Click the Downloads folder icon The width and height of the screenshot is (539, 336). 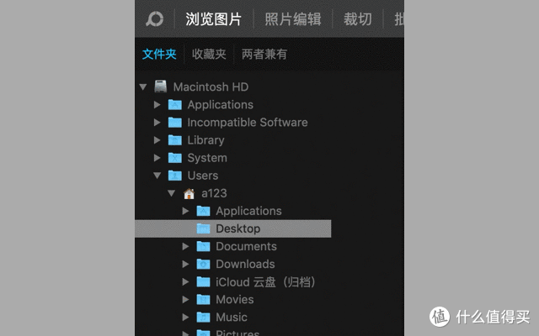pos(204,264)
